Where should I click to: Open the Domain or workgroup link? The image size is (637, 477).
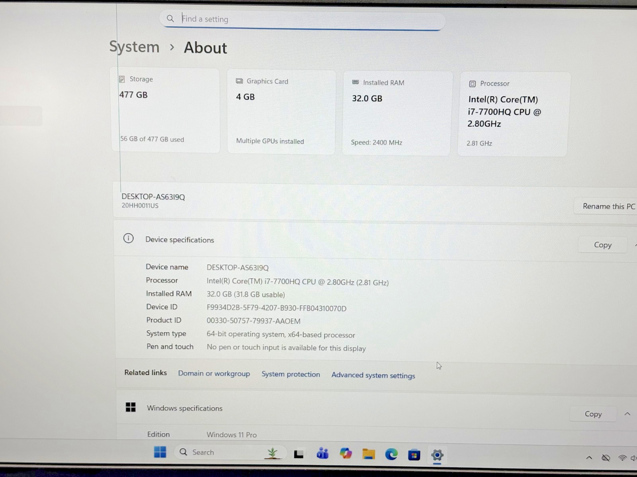(x=214, y=374)
